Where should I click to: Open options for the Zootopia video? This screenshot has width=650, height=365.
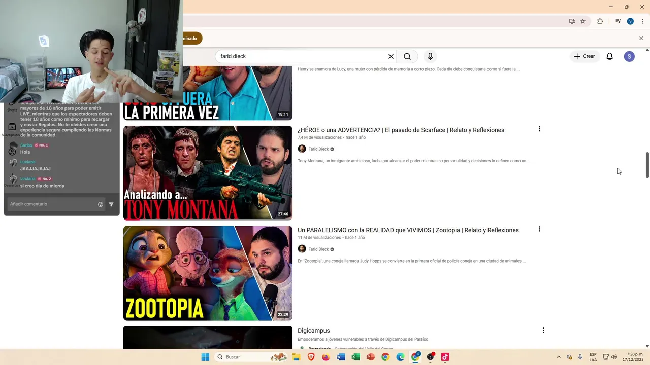pyautogui.click(x=539, y=229)
